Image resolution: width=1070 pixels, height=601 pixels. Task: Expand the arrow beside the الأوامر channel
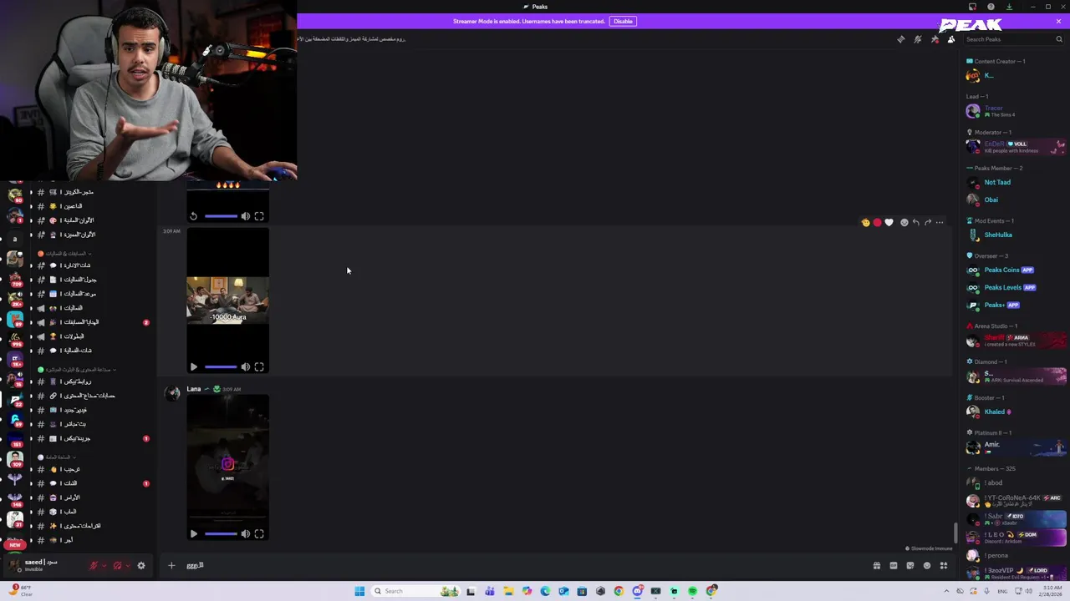(x=31, y=497)
